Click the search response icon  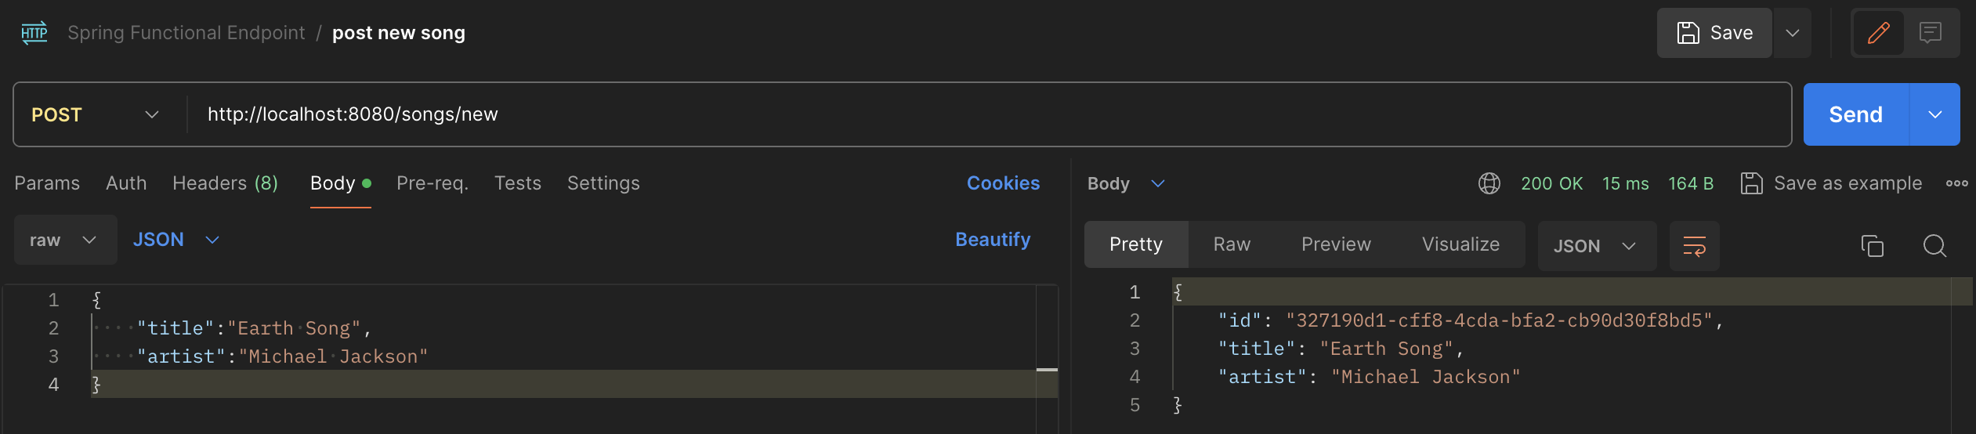tap(1934, 246)
